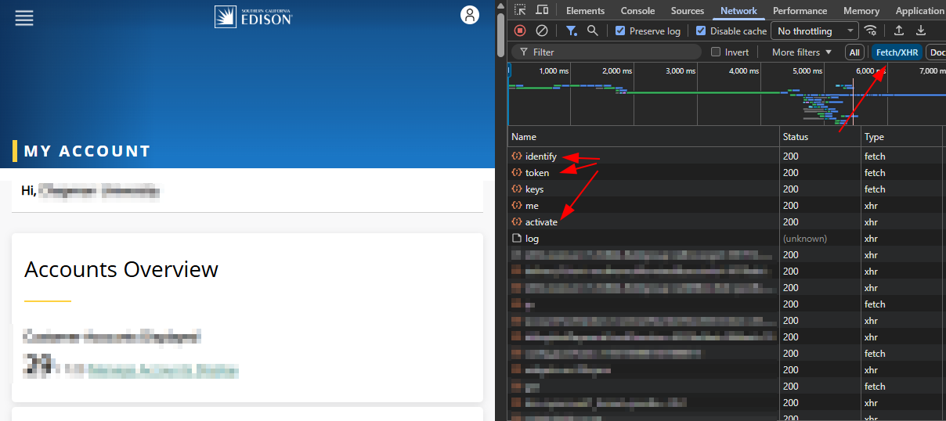Click the MY ACCOUNT page title
Viewport: 946px width, 421px height.
(x=87, y=151)
